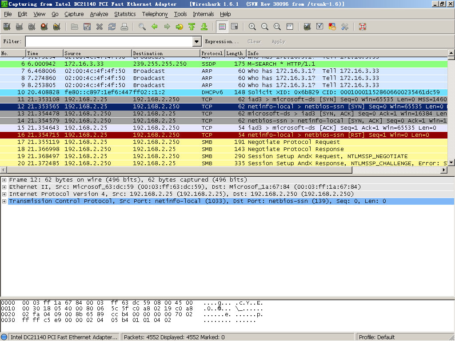The width and height of the screenshot is (455, 341).
Task: Expand the Frame 12 tree node
Action: (4, 180)
